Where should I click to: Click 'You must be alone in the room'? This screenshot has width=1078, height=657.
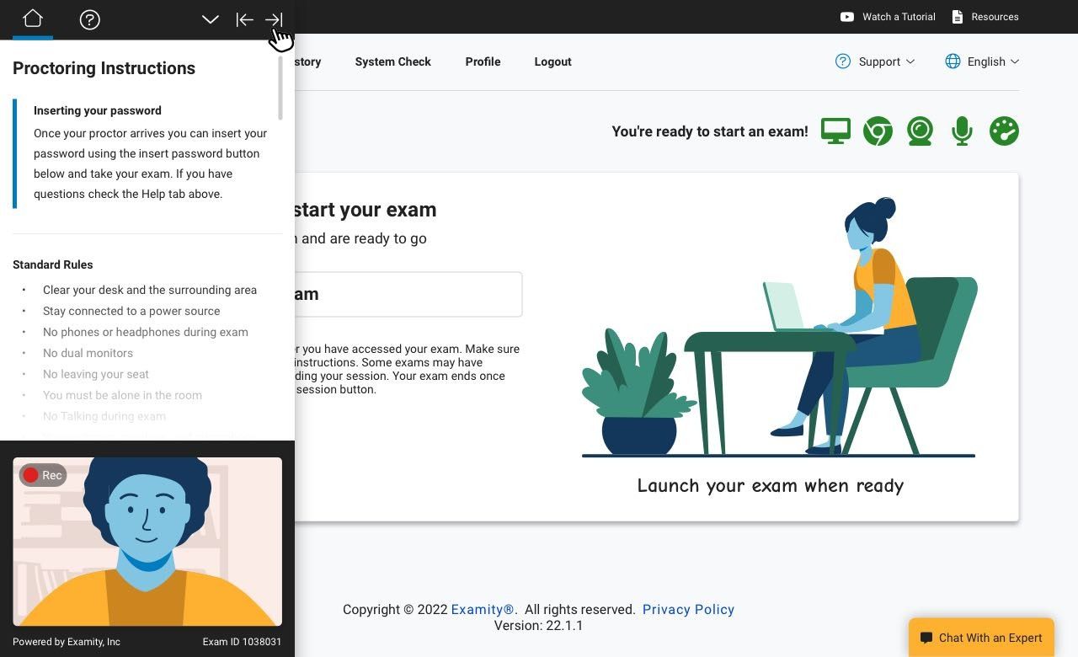point(122,395)
